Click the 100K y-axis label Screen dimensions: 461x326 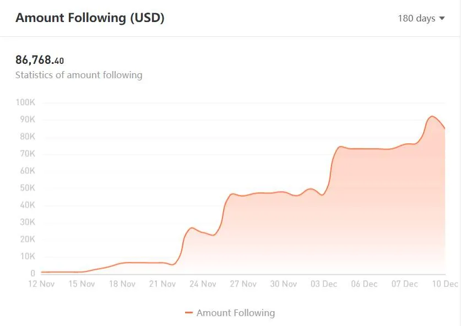(x=25, y=102)
